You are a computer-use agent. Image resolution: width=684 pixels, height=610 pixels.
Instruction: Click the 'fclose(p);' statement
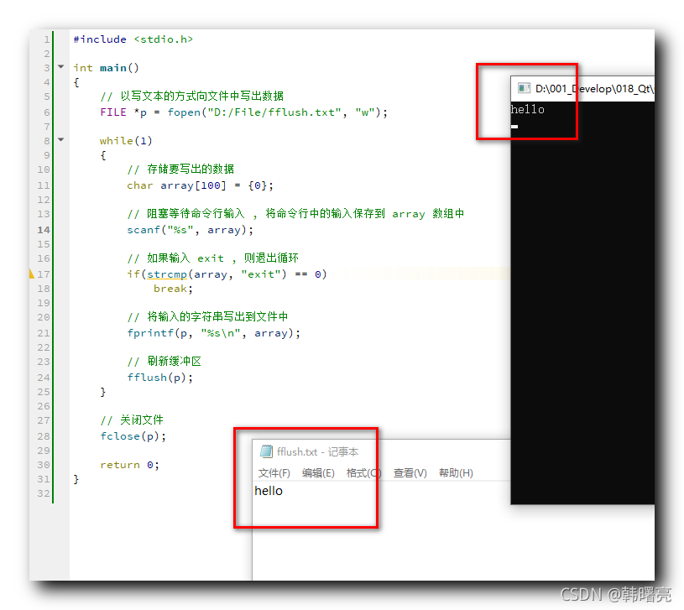pyautogui.click(x=133, y=436)
